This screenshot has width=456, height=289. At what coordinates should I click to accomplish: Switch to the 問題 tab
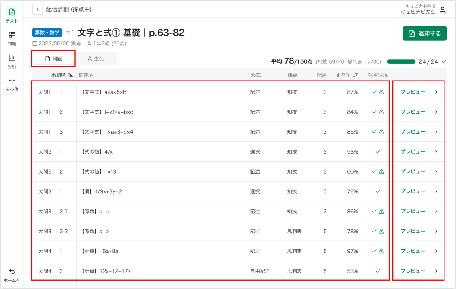click(54, 58)
